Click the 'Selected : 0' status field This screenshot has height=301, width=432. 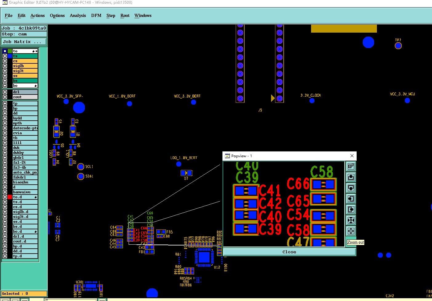[24, 294]
